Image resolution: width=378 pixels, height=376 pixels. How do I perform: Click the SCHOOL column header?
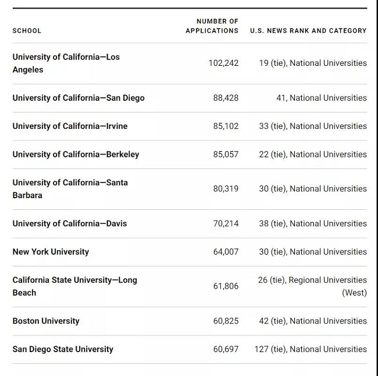pyautogui.click(x=27, y=31)
